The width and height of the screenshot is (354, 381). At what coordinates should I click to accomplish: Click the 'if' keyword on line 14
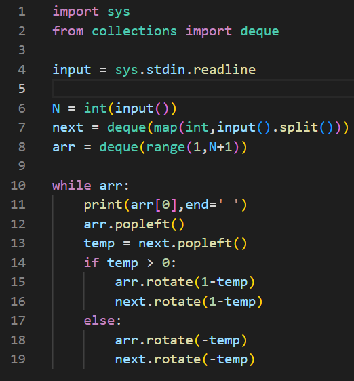tap(92, 262)
